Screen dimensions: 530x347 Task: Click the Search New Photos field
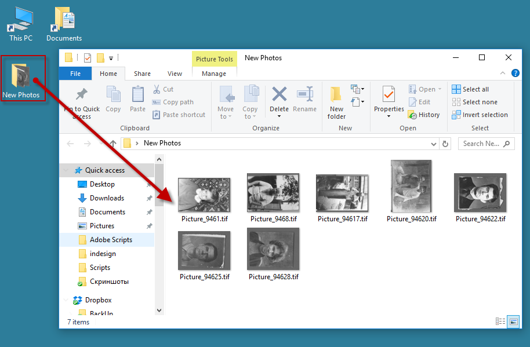481,144
